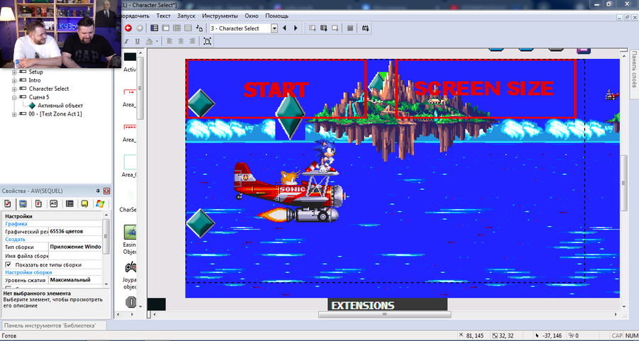This screenshot has width=639, height=341.
Task: Open the Windows-flag properties tab icon
Action: 100,203
